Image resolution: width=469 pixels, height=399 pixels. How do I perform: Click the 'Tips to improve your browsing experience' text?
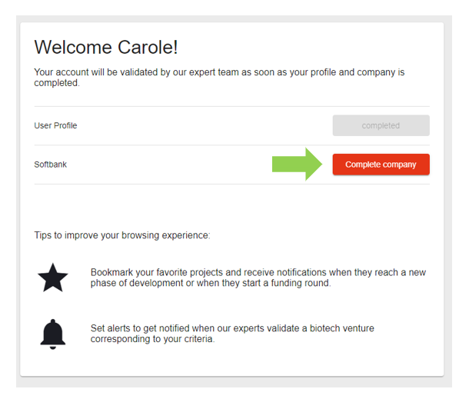click(x=122, y=235)
